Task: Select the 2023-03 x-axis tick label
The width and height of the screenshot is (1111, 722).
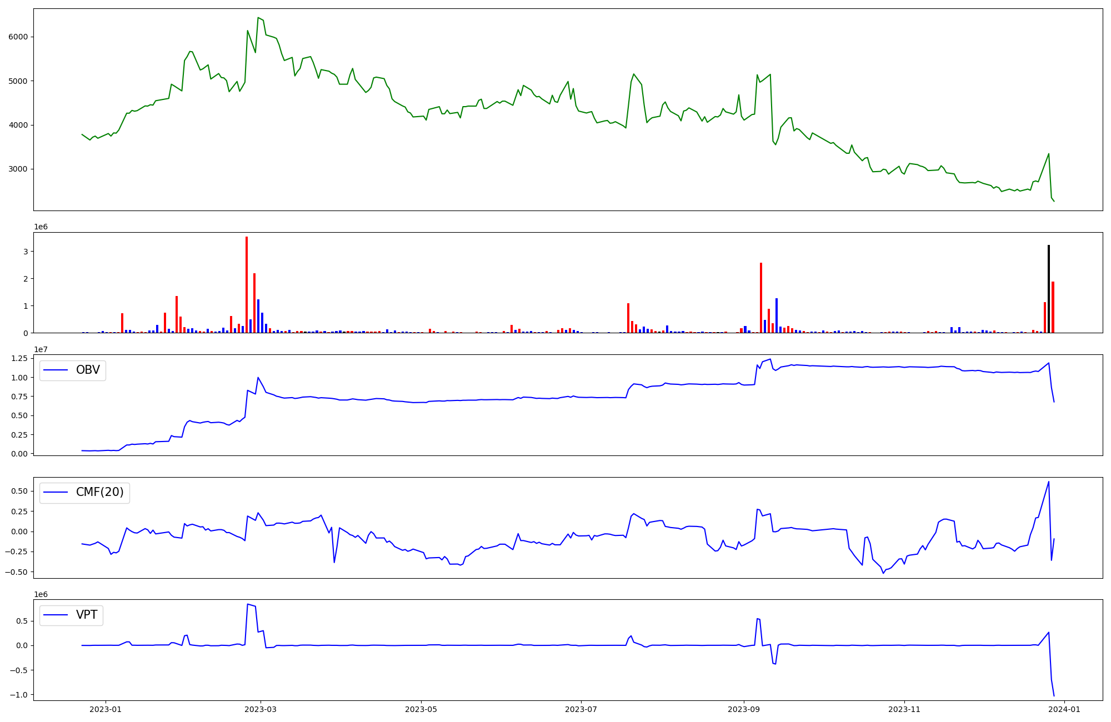Action: click(x=261, y=709)
